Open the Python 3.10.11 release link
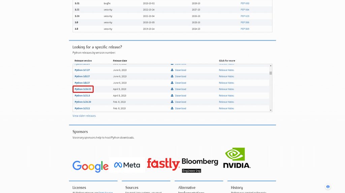This screenshot has height=193, width=345. 83,89
